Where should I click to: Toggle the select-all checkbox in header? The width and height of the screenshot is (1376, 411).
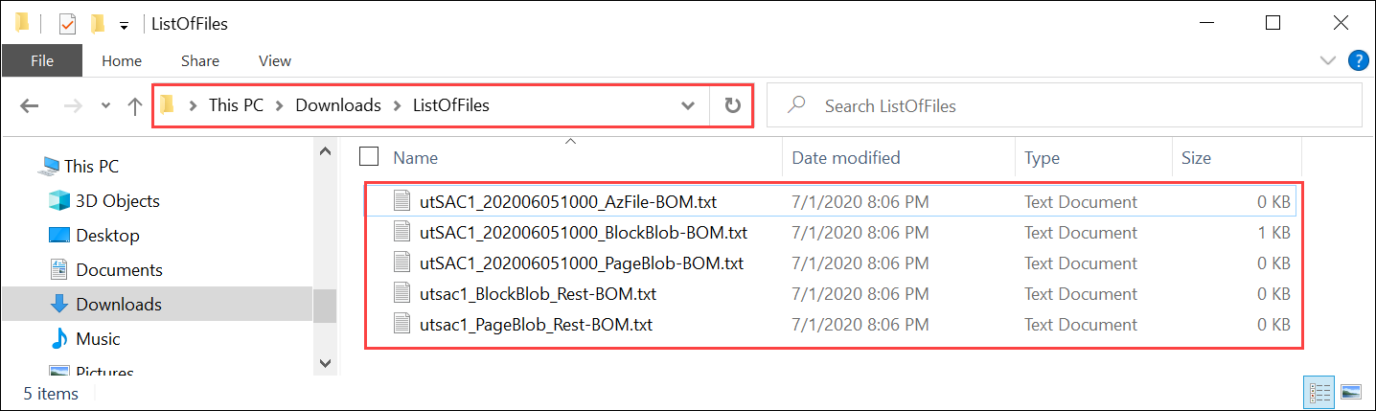(x=369, y=157)
